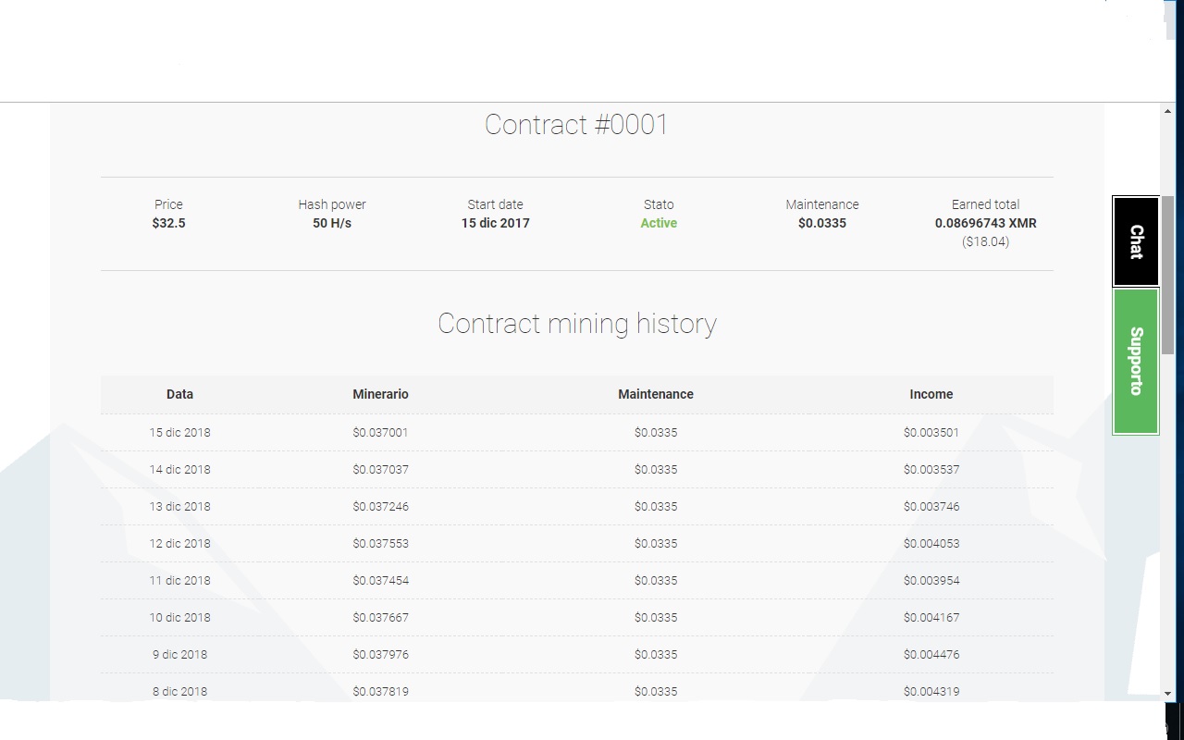Screen dimensions: 1184x740
Task: Click the Income value $0.004319
Action: [931, 691]
